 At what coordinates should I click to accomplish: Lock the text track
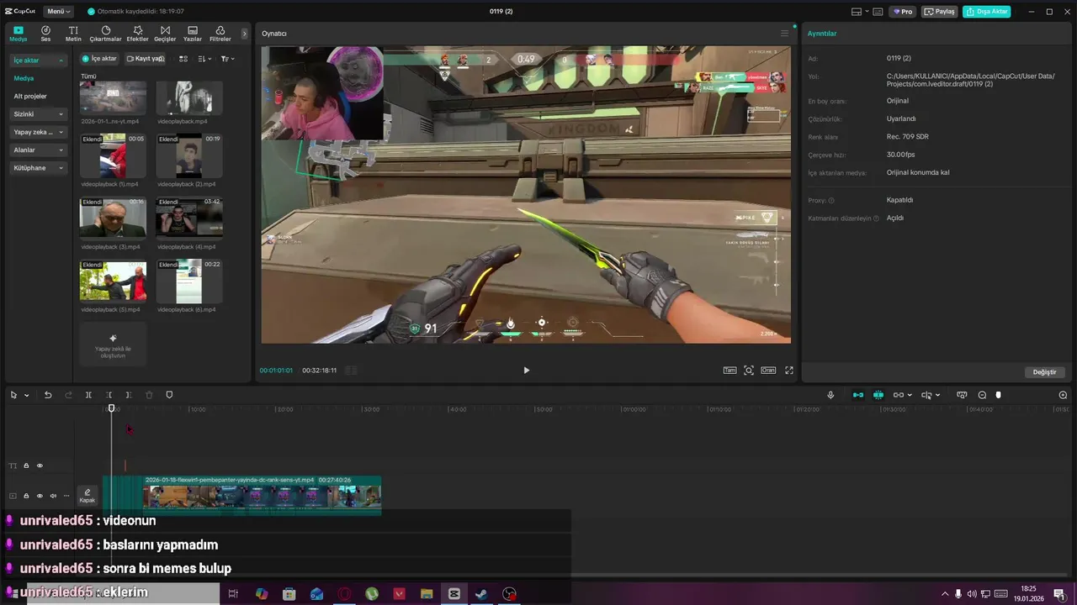pos(26,466)
